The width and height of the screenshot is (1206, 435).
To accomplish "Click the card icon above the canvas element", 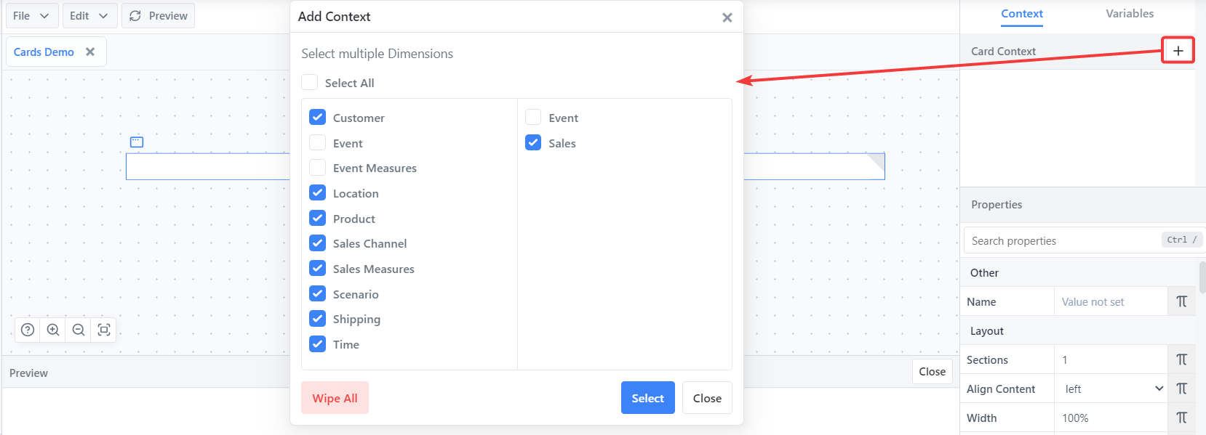I will click(x=137, y=142).
